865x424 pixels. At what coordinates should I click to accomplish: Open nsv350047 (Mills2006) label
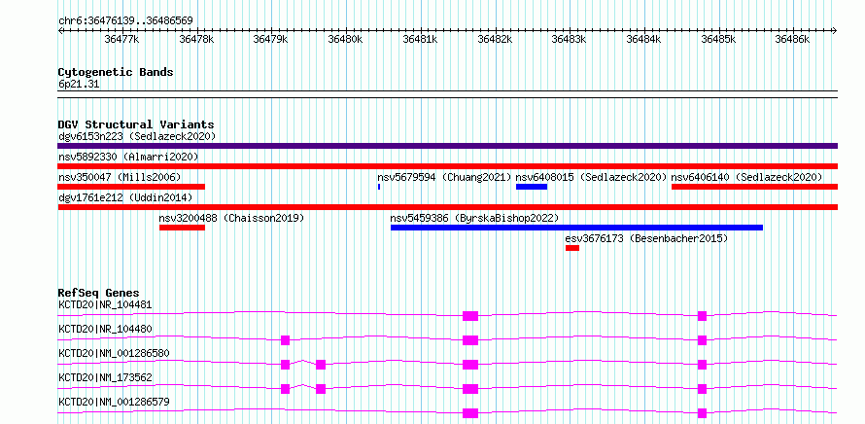click(x=120, y=177)
